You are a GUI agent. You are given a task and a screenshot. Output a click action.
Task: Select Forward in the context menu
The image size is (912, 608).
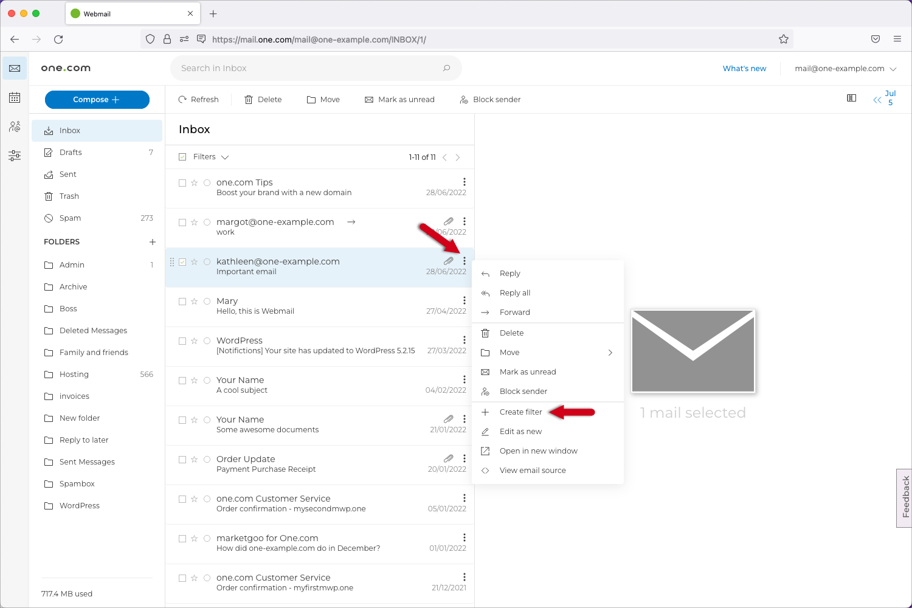tap(514, 313)
